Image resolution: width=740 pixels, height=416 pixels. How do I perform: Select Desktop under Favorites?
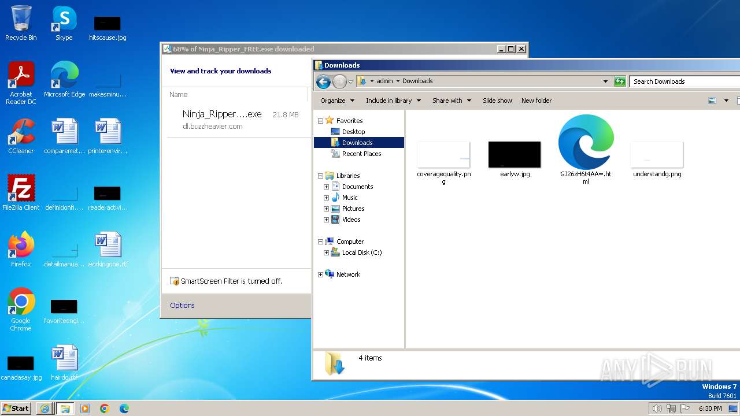pyautogui.click(x=353, y=132)
